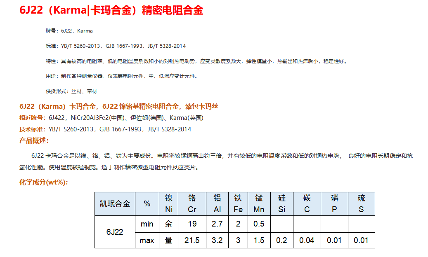Click the Al max value '3.2'

[217, 241]
